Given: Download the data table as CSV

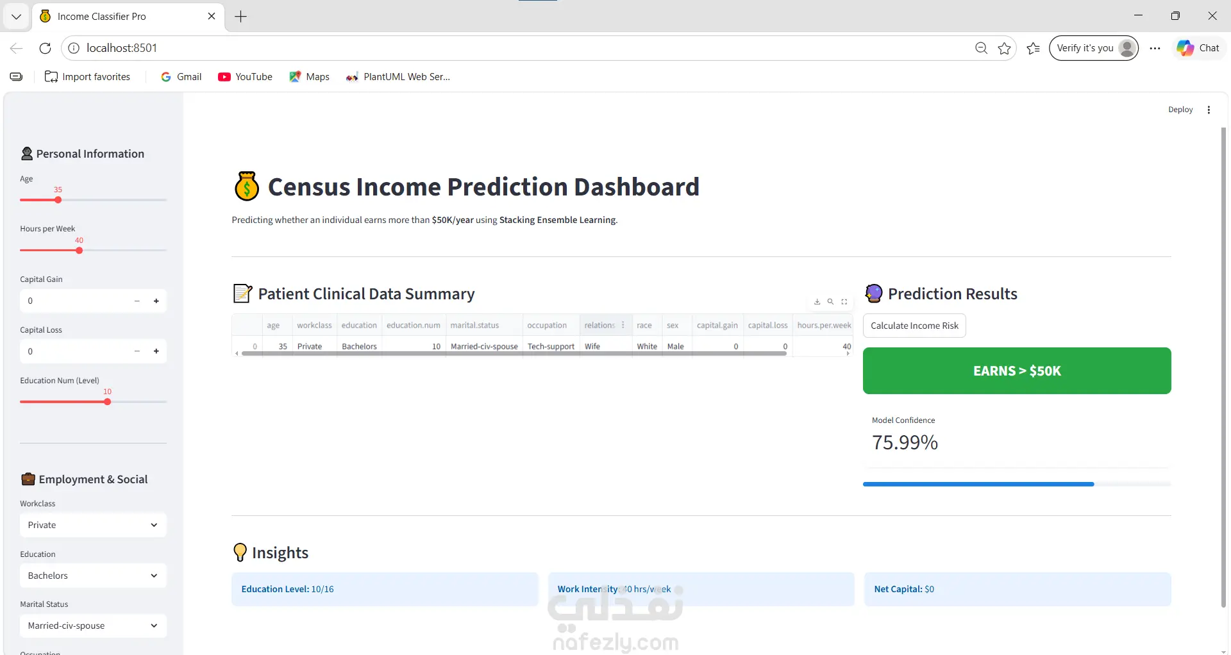Looking at the screenshot, I should click(x=817, y=302).
